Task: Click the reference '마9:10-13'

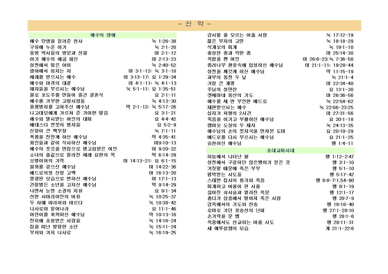Action: (165, 143)
